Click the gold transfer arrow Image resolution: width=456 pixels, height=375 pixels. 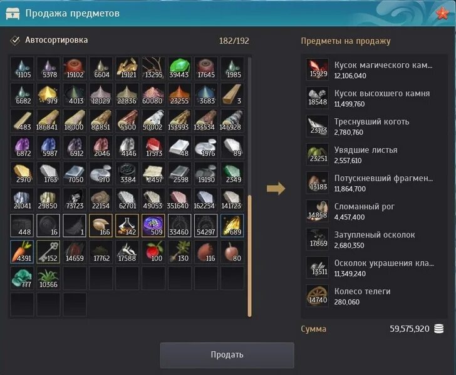click(276, 188)
